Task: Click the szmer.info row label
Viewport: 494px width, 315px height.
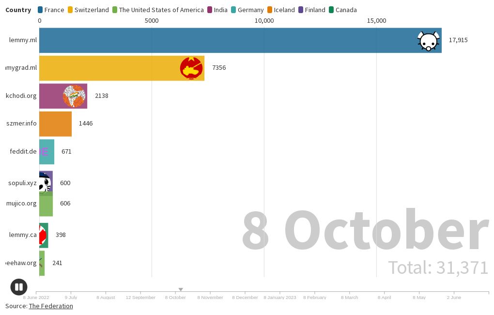Action: (x=21, y=123)
